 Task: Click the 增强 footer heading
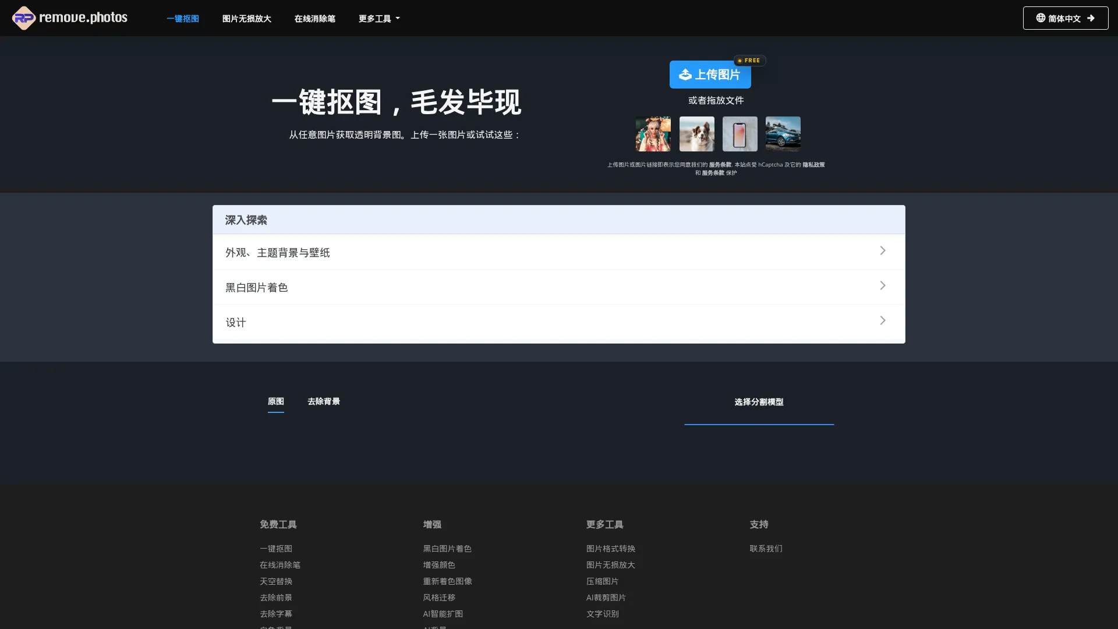432,525
